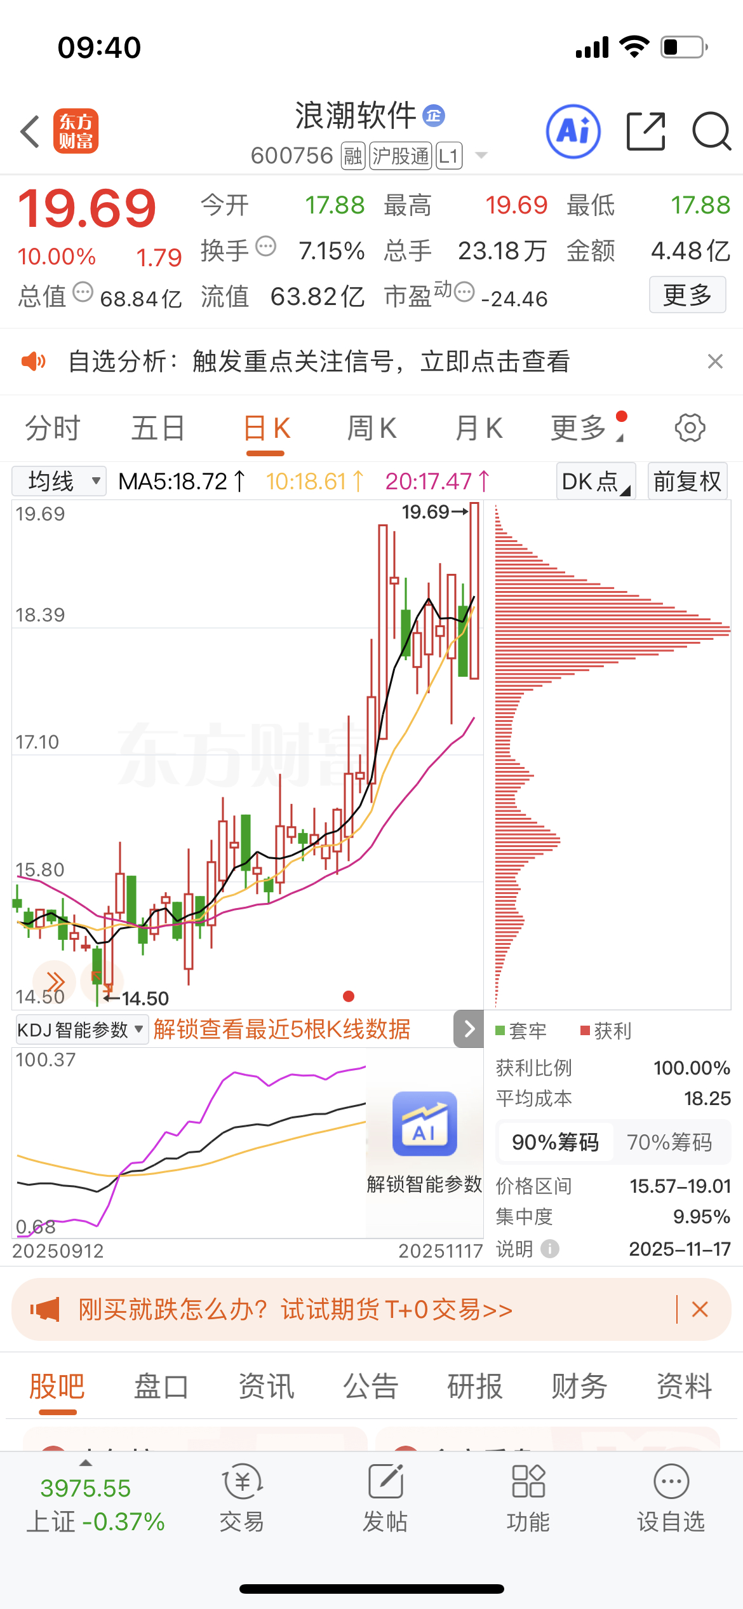Tap the 价格区间 15.57–19.01 row
Viewport: 743px width, 1609px height.
[613, 1186]
